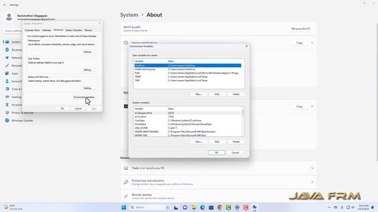This screenshot has height=212, width=378.
Task: Open the System category icon in Settings sidebar
Action: point(7,42)
